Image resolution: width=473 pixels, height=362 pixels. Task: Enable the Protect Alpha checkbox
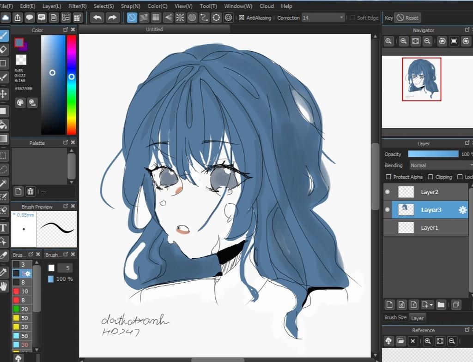[x=388, y=177]
